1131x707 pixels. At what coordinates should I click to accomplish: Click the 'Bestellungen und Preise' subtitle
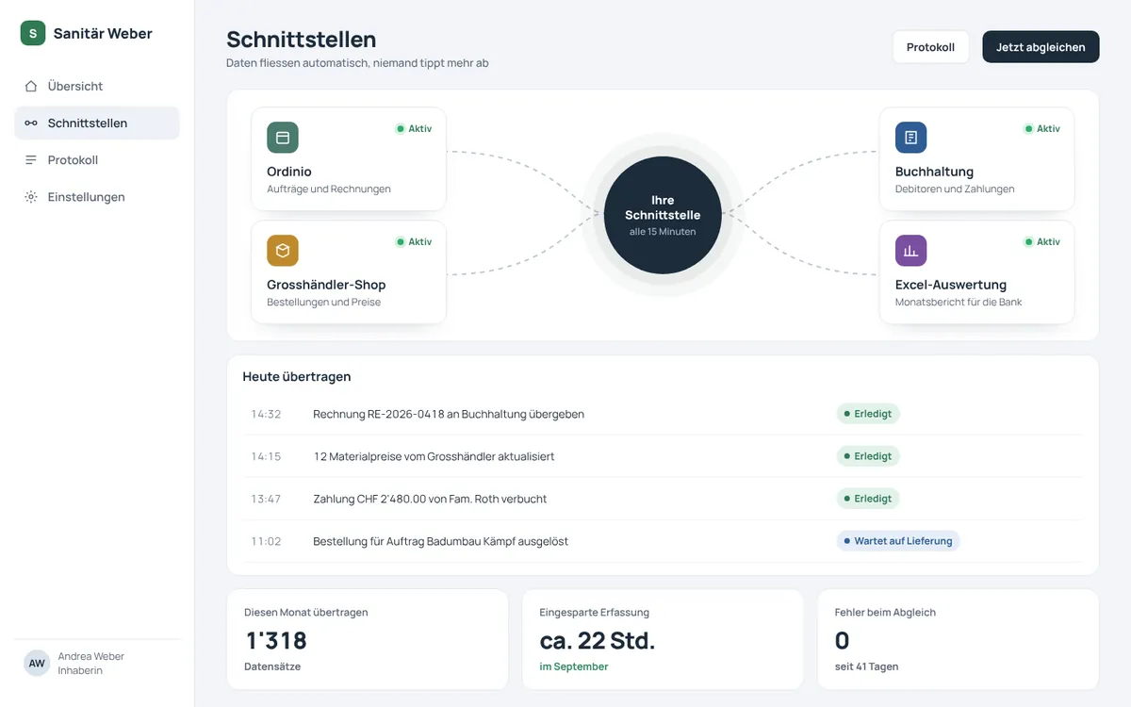(323, 302)
